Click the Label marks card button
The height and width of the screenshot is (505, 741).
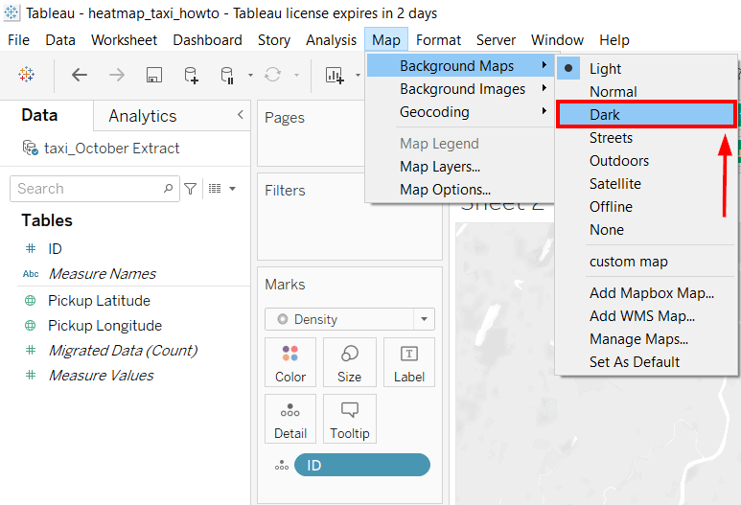[x=409, y=362]
